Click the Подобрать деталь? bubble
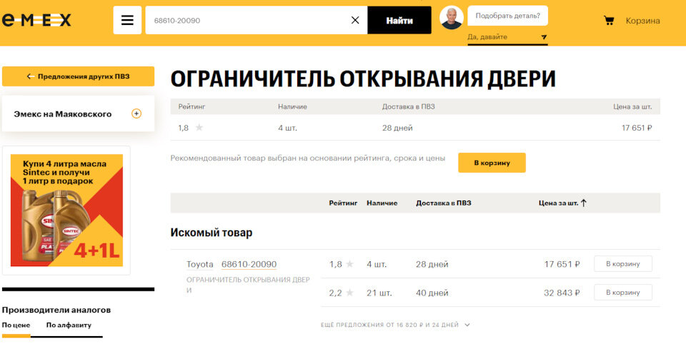The image size is (686, 344). tap(507, 16)
